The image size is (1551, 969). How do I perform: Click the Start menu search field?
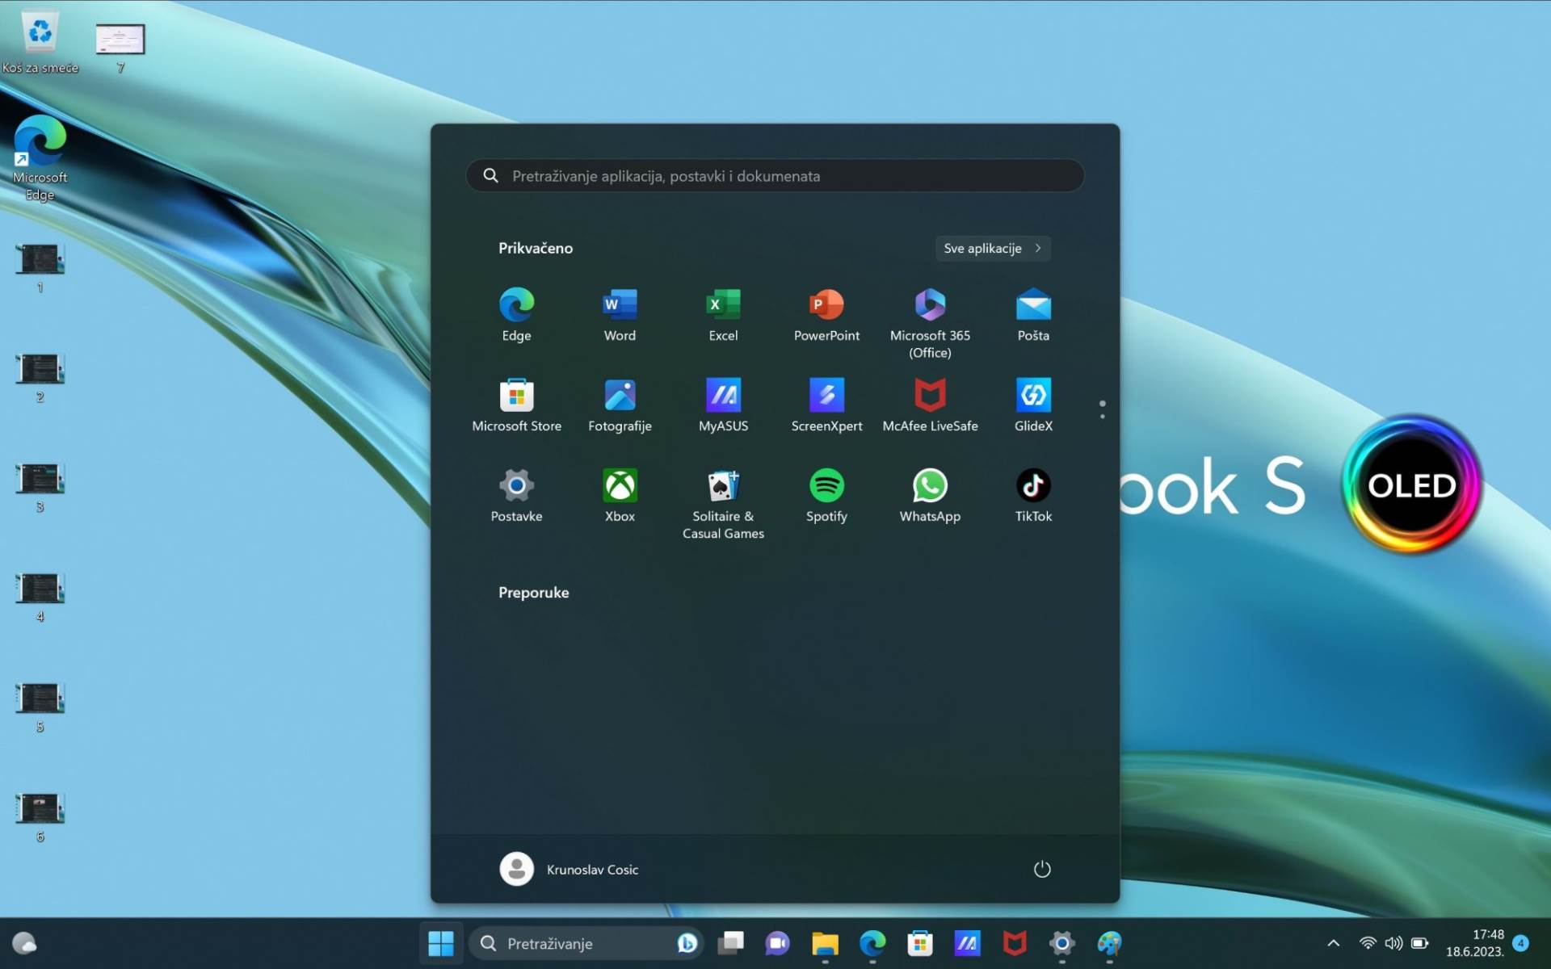pos(774,176)
